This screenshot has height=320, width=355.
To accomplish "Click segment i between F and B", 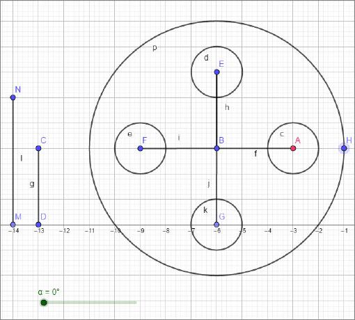I will point(178,148).
